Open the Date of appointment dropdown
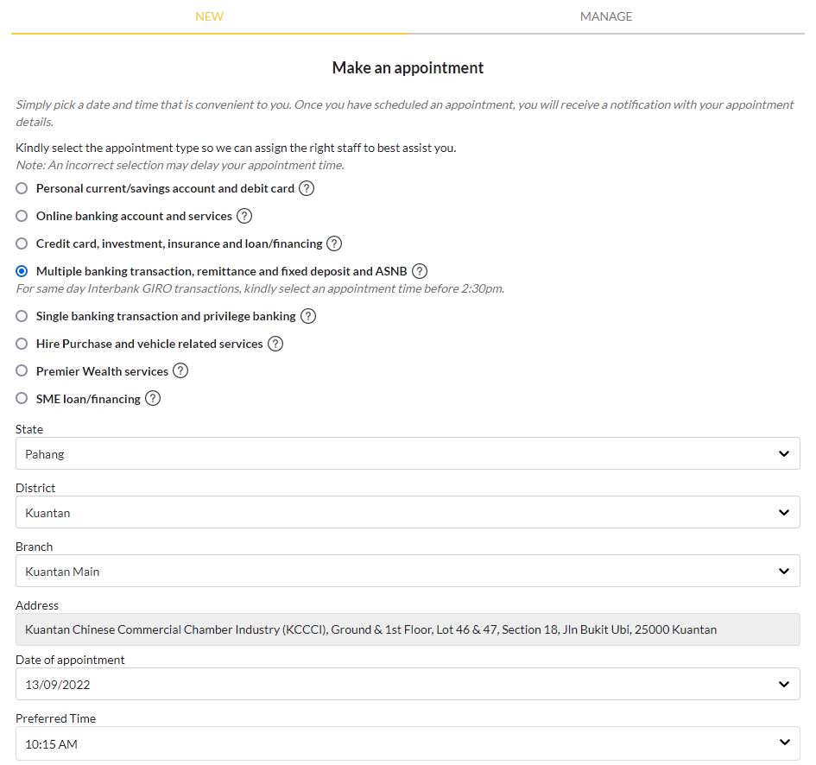This screenshot has height=765, width=816. pos(408,684)
